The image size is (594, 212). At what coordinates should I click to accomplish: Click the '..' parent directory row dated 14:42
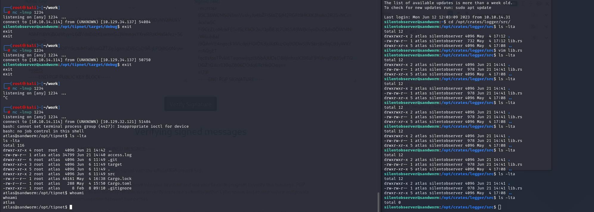tap(58, 150)
